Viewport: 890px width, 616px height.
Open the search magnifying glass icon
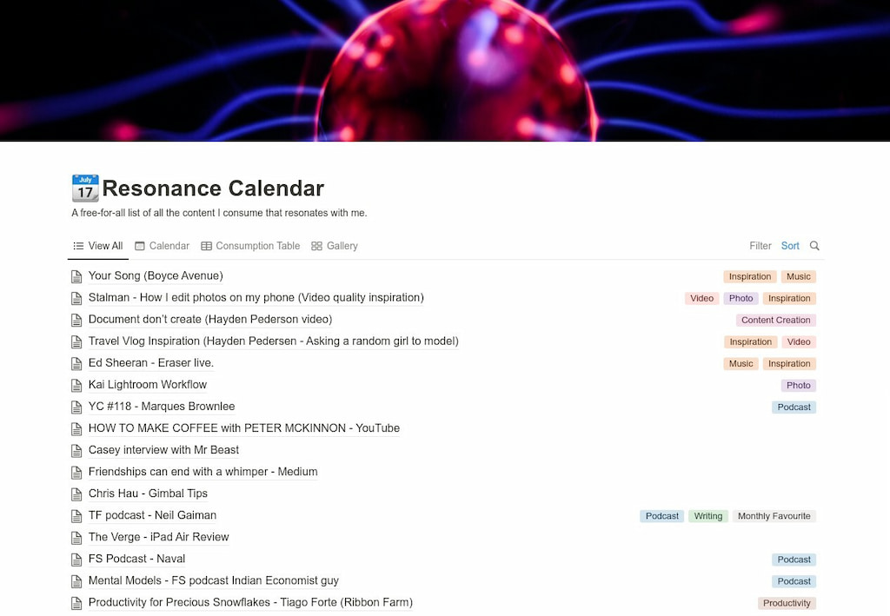pos(814,246)
